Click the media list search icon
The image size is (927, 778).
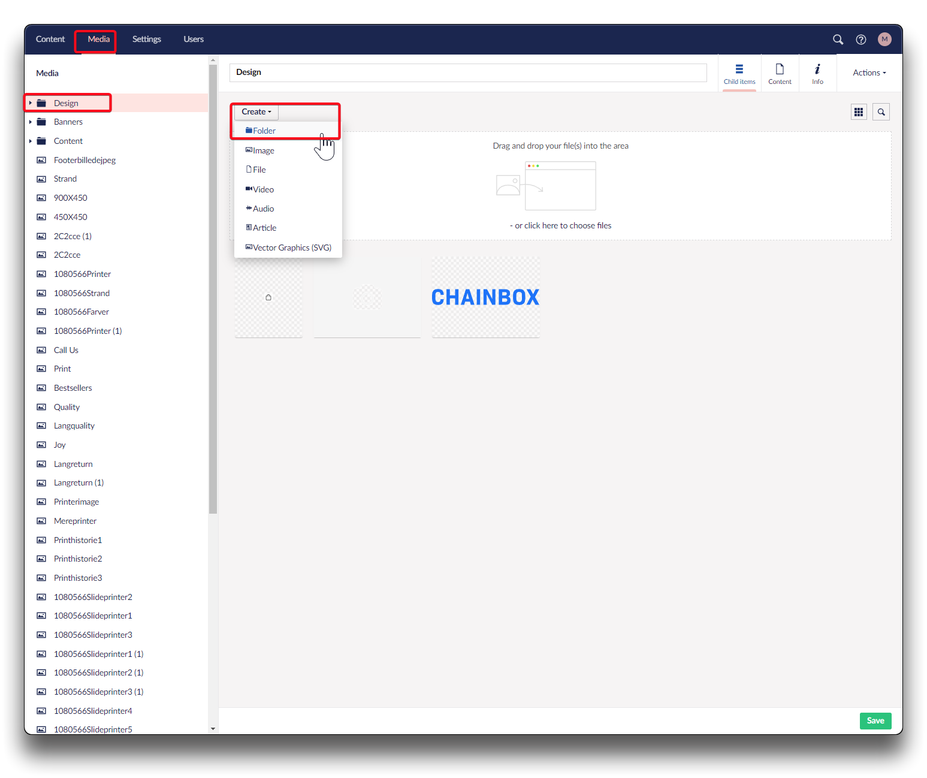881,112
